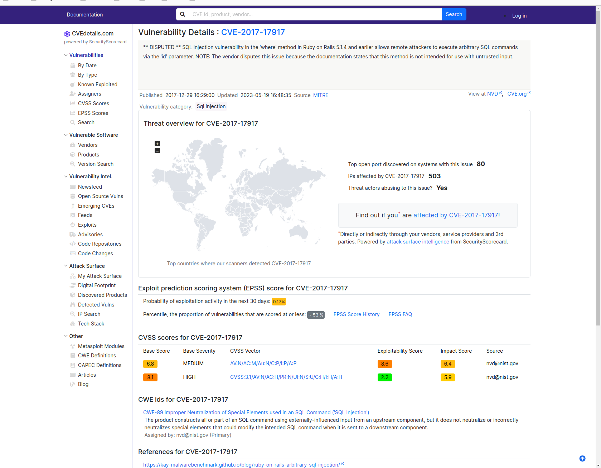Click the ~53% percentile badge
Viewport: 601px width, 468px height.
coord(316,315)
